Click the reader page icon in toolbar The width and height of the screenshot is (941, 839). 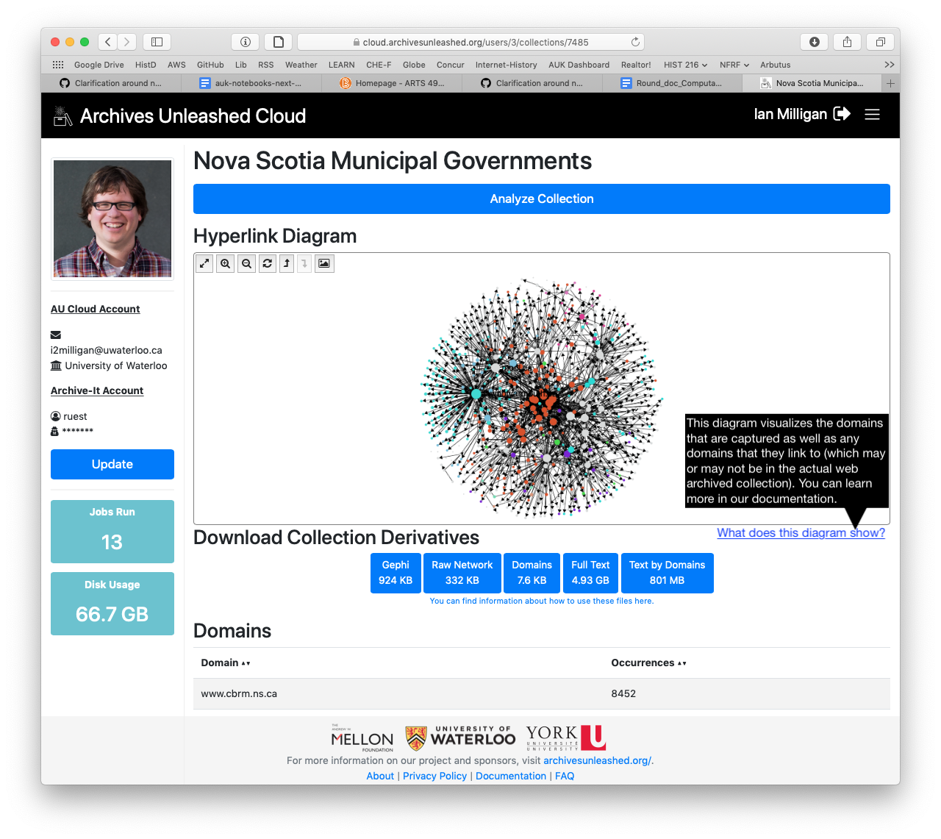coord(279,42)
